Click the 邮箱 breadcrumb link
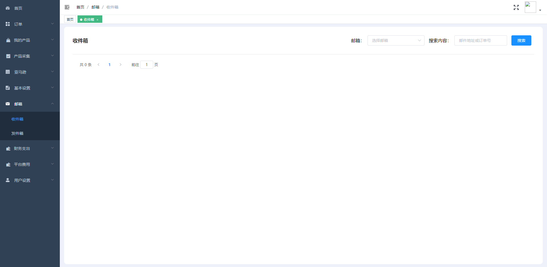Viewport: 547px width, 267px height. pos(95,7)
